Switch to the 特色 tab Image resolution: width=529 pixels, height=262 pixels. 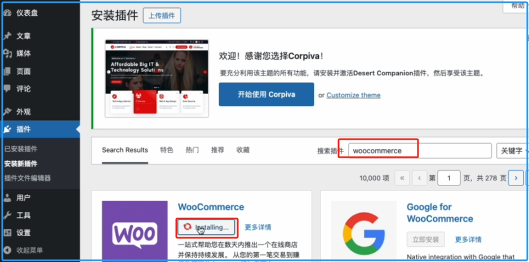click(x=167, y=150)
